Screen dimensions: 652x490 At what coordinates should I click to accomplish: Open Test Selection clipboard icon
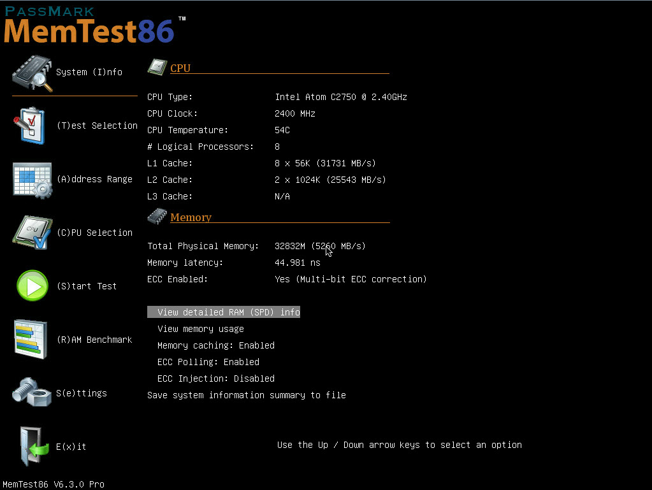pyautogui.click(x=29, y=126)
